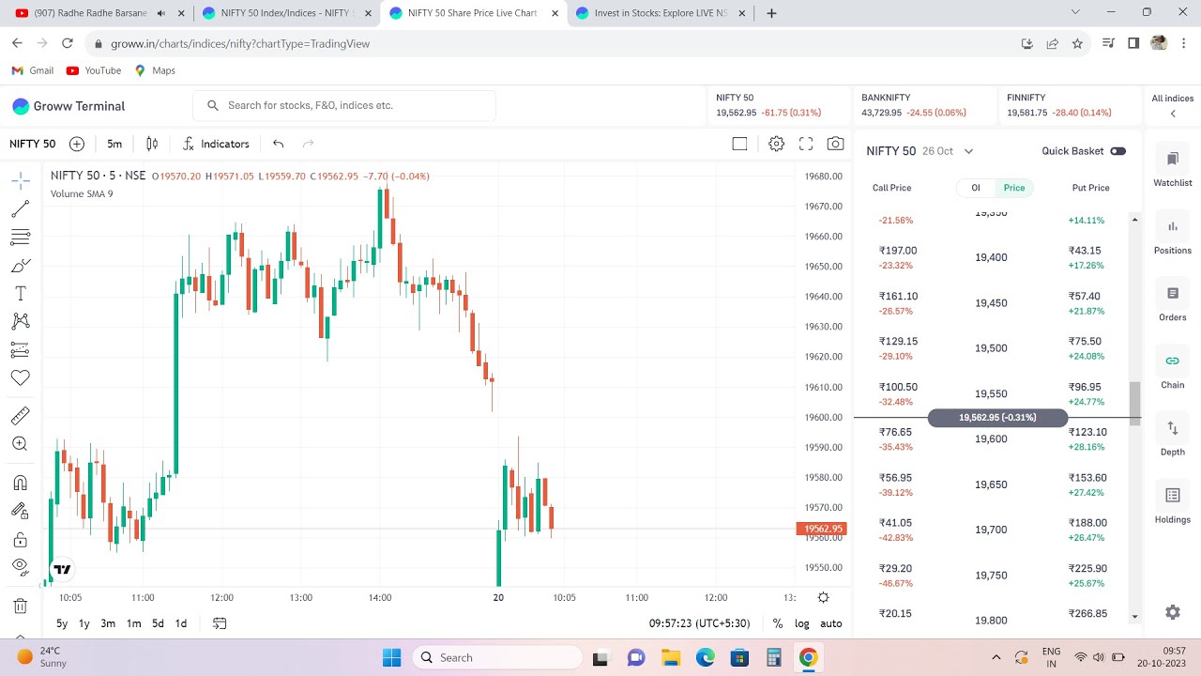Open the chart patterns tool
The width and height of the screenshot is (1201, 676).
21,322
